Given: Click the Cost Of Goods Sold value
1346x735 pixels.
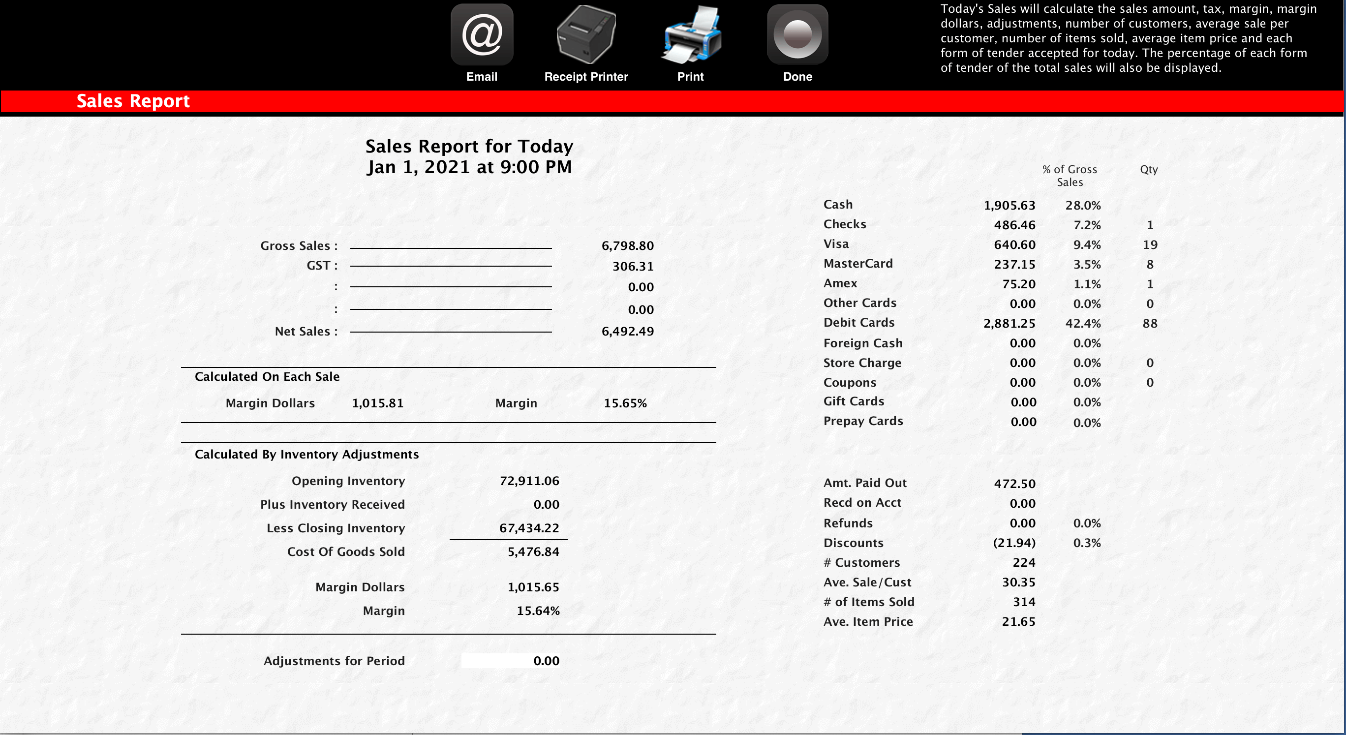Looking at the screenshot, I should point(533,551).
